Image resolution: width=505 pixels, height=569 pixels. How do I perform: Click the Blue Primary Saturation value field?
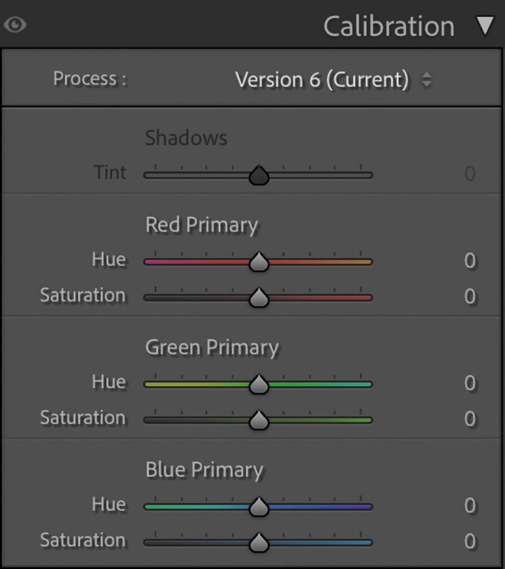pos(469,541)
